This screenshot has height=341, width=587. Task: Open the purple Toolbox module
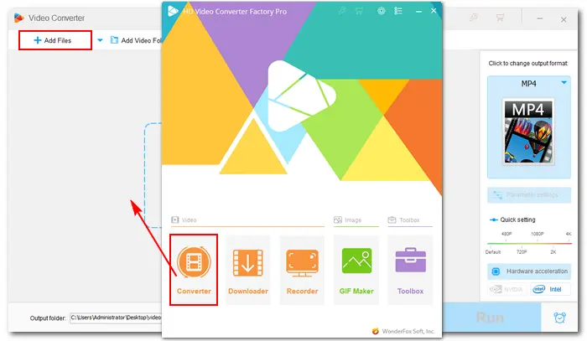tap(410, 270)
